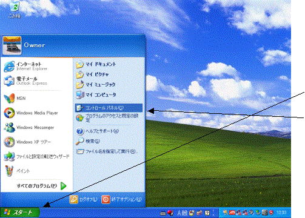305x218 pixels.
Task: Open the wireless signal tray icon
Action: (264, 213)
